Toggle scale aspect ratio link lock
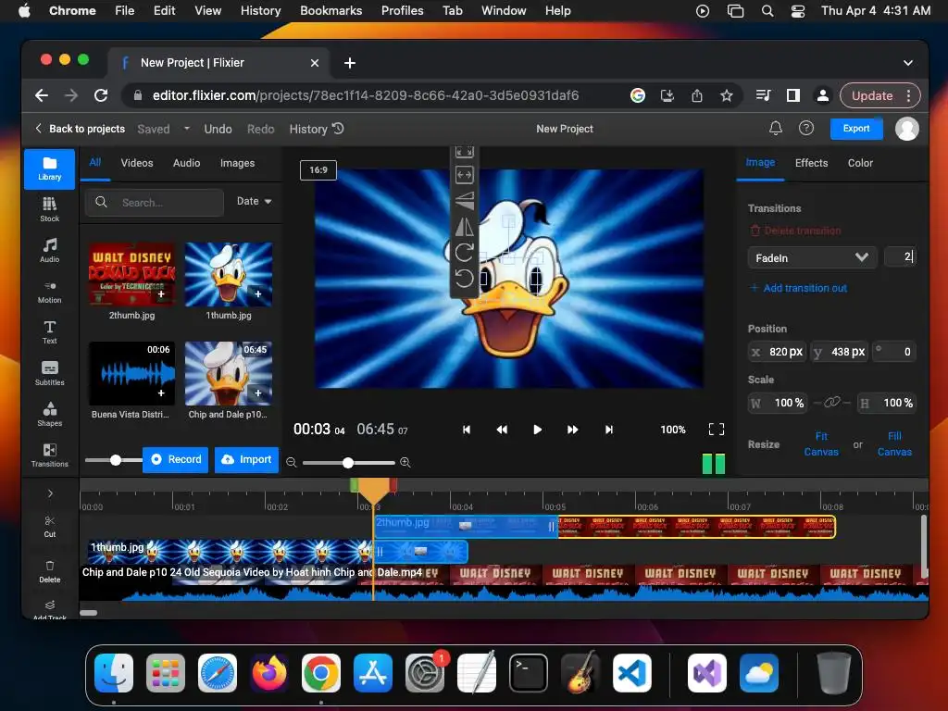 [832, 402]
